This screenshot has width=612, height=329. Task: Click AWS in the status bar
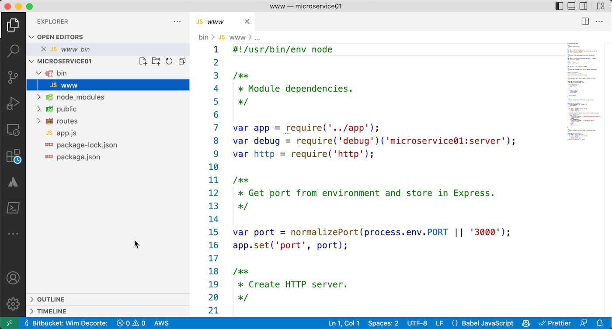161,323
